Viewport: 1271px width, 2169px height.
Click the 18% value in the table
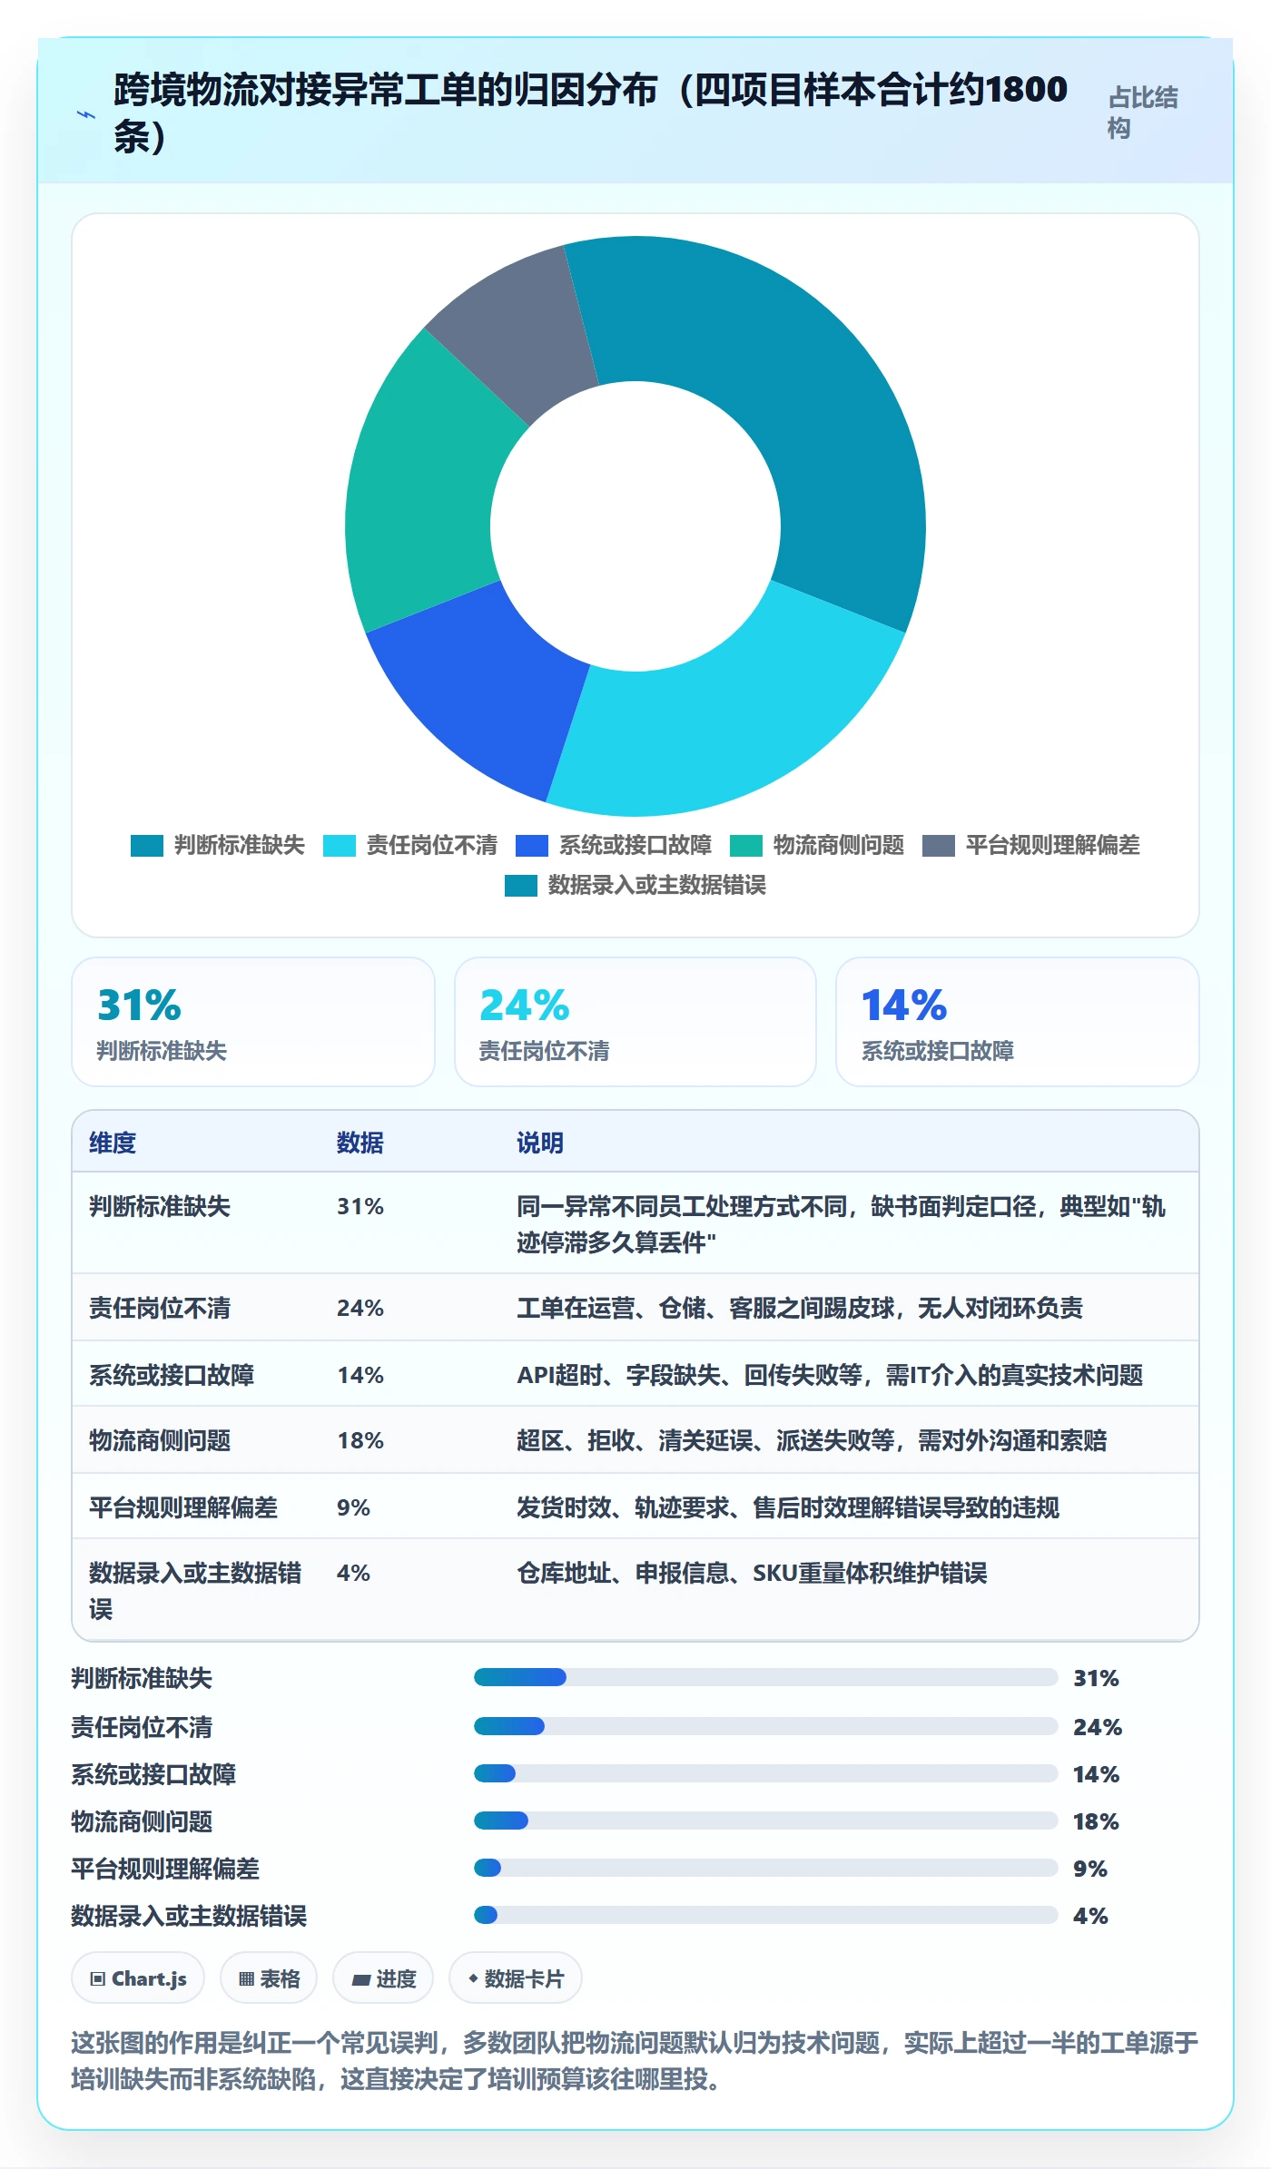click(360, 1440)
